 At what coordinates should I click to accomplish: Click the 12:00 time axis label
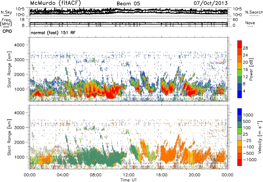129,175
